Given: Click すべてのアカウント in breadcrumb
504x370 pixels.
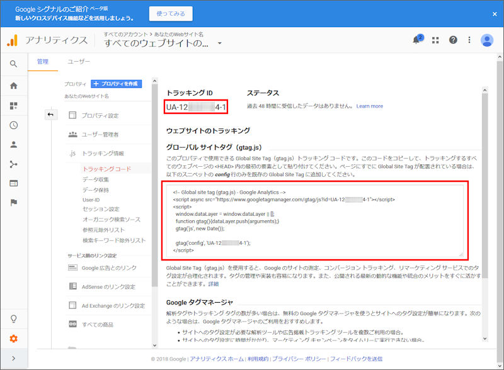Looking at the screenshot, I should (125, 34).
